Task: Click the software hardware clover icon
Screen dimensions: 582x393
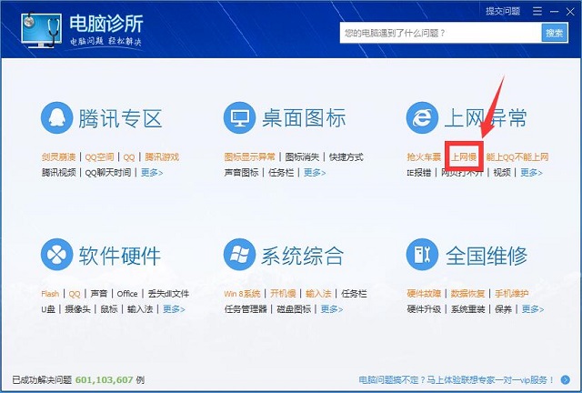Action: [56, 255]
